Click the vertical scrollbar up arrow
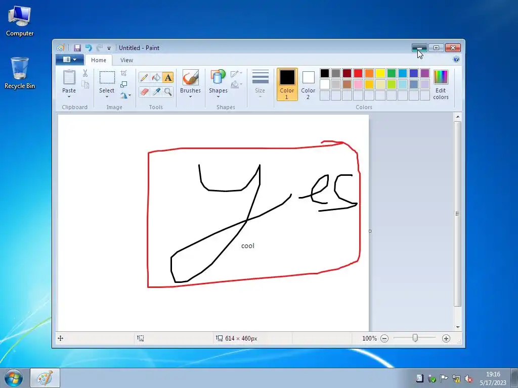This screenshot has width=518, height=388. 457,117
